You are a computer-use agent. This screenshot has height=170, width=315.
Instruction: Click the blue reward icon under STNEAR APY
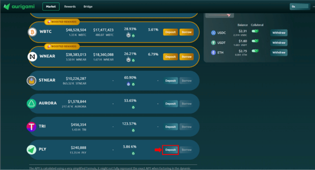pyautogui.click(x=128, y=84)
